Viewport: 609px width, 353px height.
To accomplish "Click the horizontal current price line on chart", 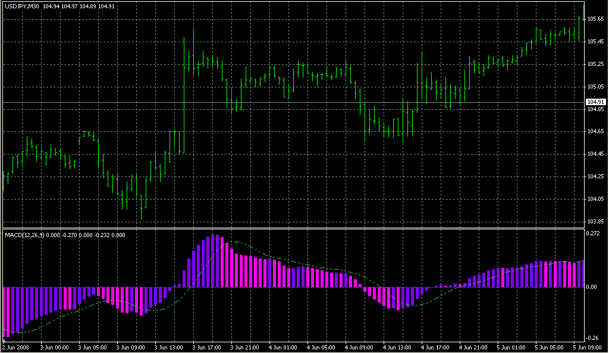I will tap(297, 103).
